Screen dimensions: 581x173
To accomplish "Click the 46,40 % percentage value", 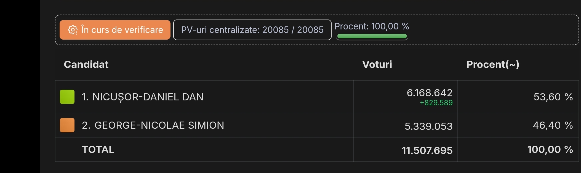I will [x=553, y=125].
